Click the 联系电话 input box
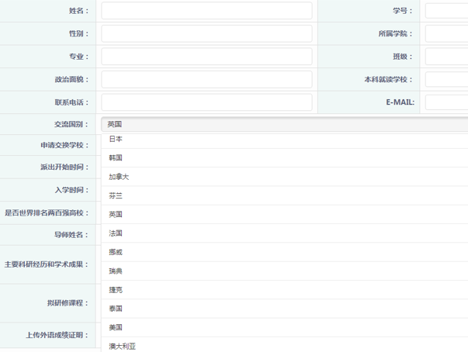 [206, 102]
